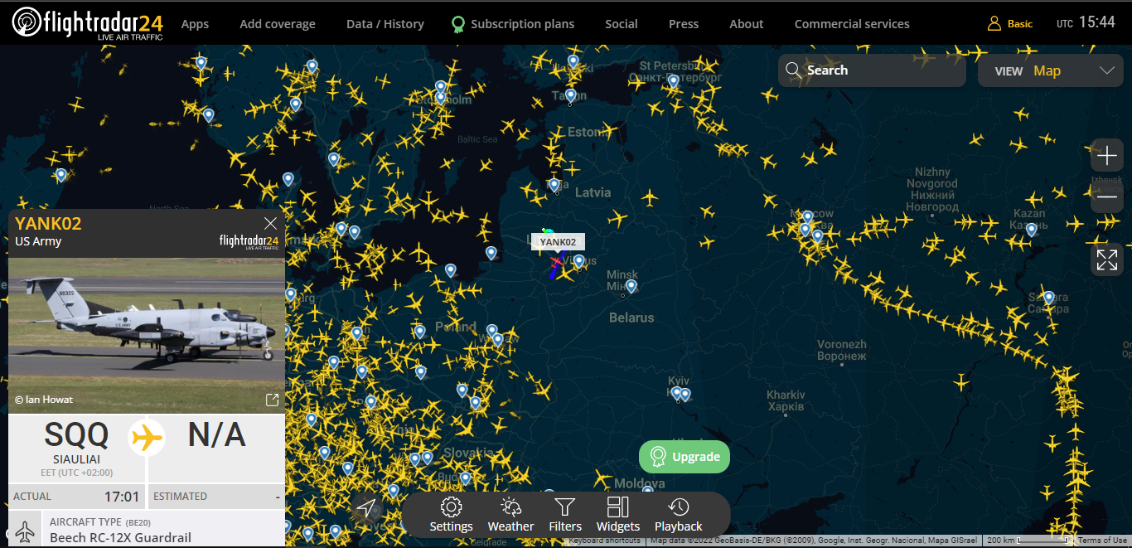Open Add coverage menu
Screen dimensions: 1132x548
[x=278, y=24]
